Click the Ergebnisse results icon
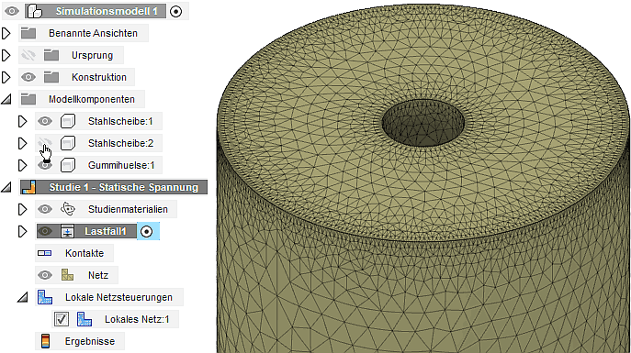 46,341
